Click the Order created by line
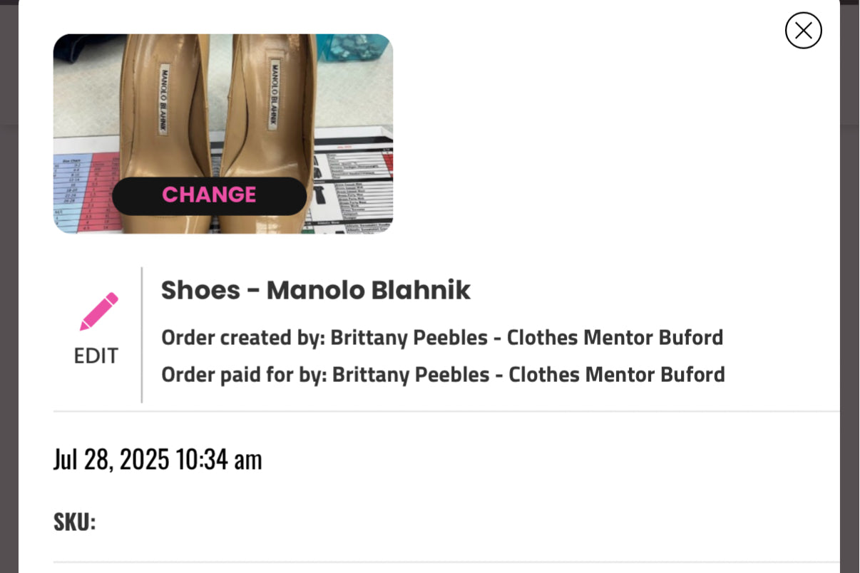 (x=442, y=337)
